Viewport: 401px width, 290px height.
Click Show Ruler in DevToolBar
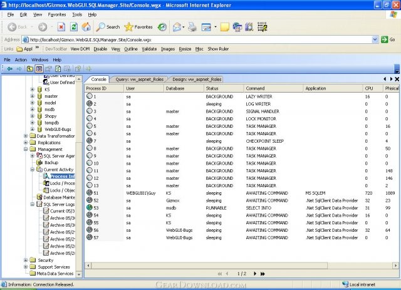point(218,49)
